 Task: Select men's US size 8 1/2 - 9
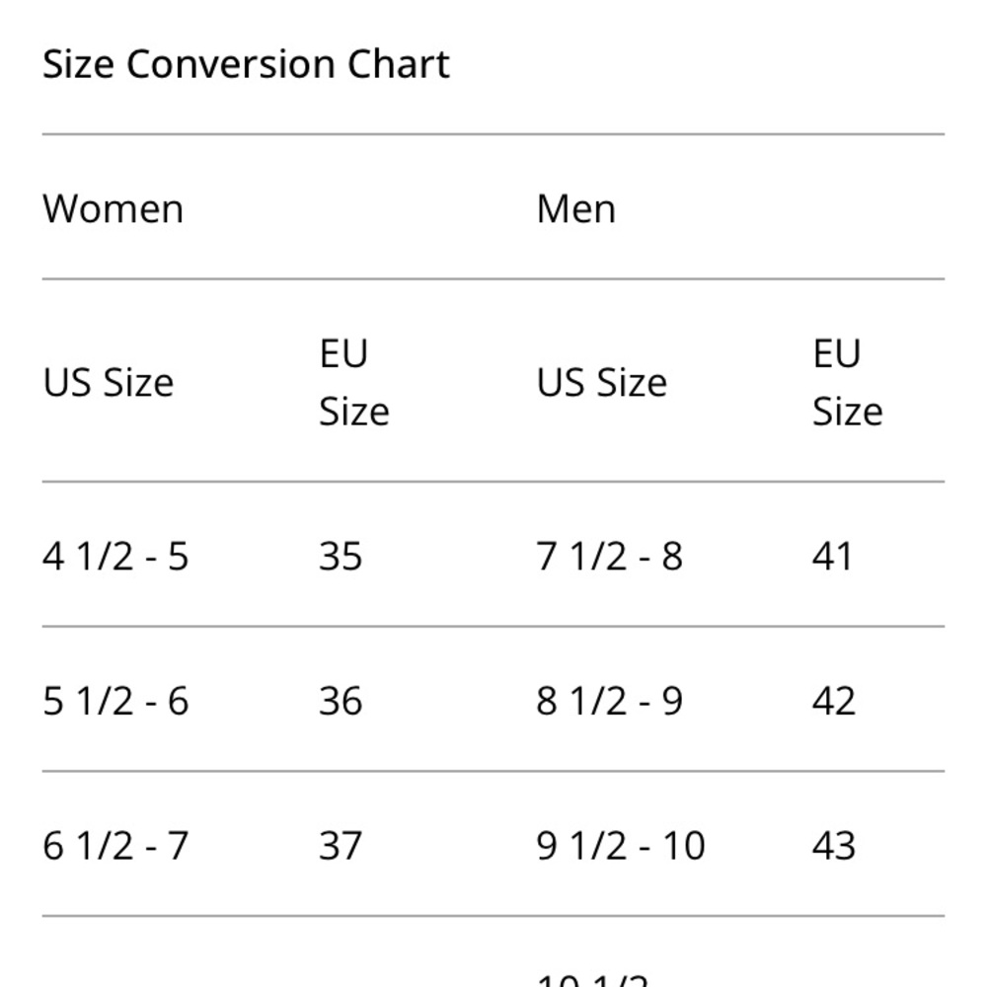(609, 701)
